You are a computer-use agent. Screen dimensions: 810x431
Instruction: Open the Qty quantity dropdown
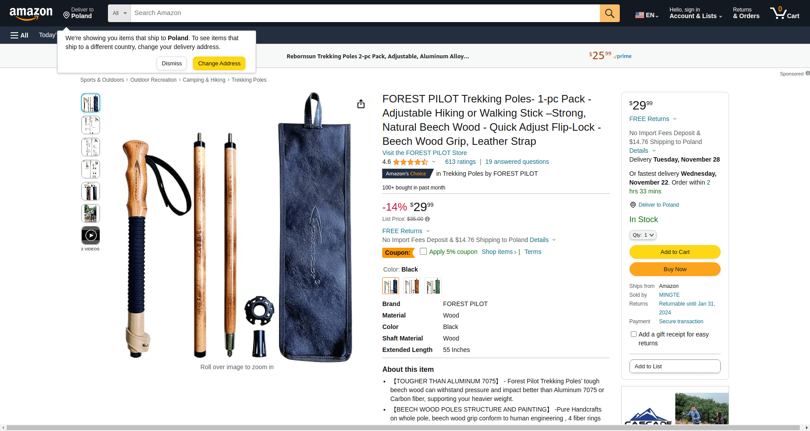point(643,235)
